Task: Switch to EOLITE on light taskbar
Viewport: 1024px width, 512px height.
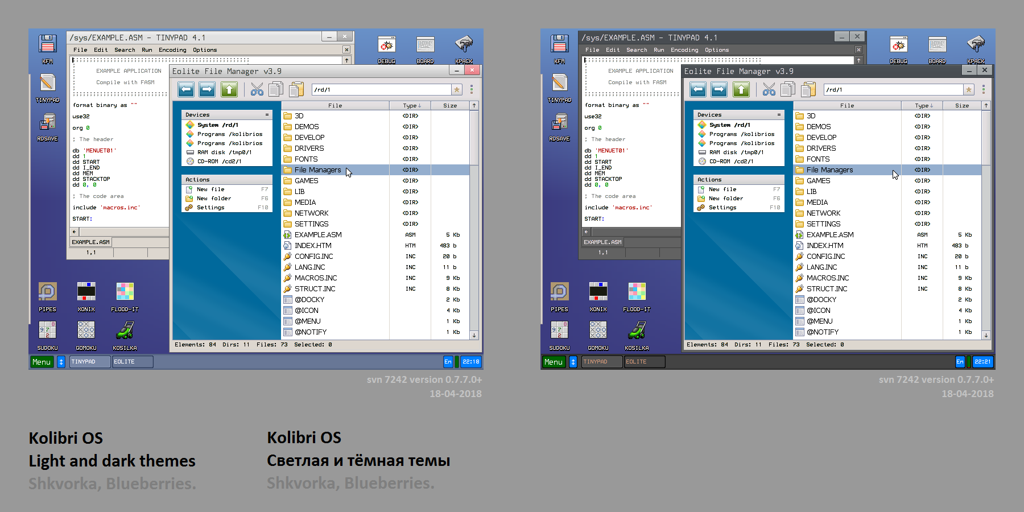Action: pyautogui.click(x=132, y=362)
